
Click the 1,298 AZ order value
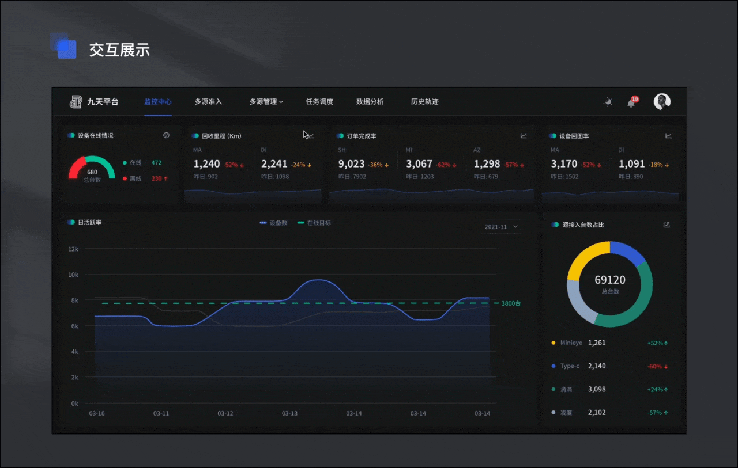click(487, 164)
